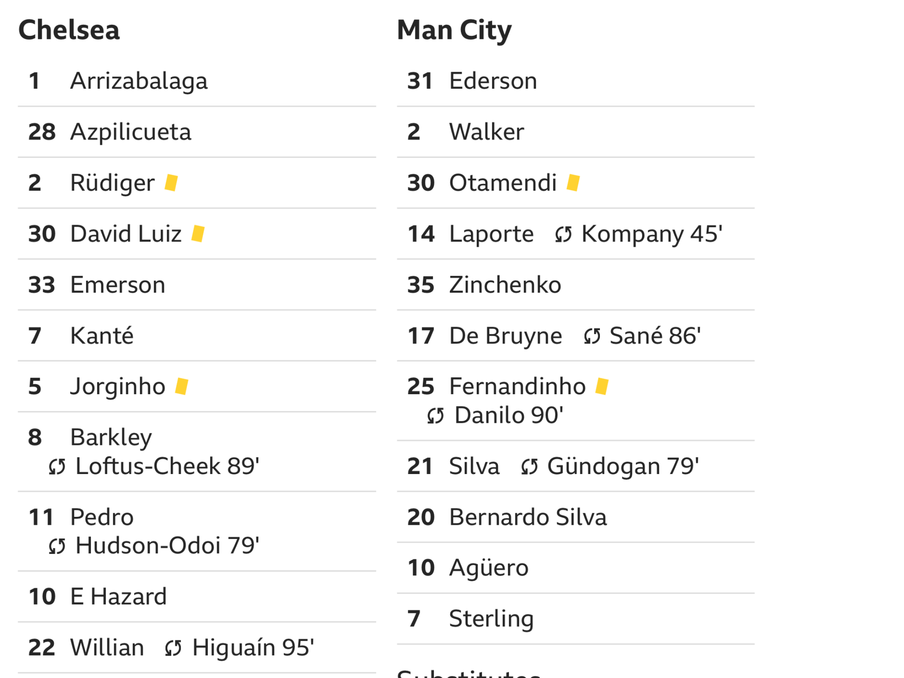Select the Chelsea team heading
Screen dimensions: 904x678
(x=69, y=30)
